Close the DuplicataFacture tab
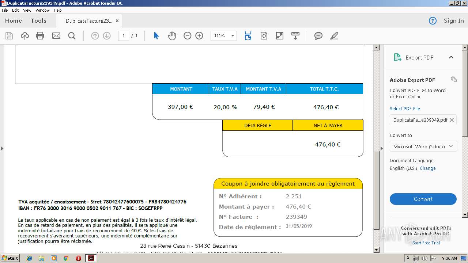The width and height of the screenshot is (468, 263). click(x=117, y=21)
